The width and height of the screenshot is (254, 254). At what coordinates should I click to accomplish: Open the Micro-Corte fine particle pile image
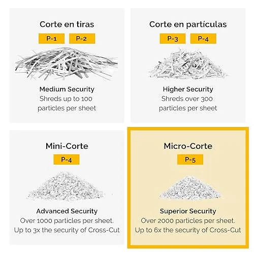190,187
